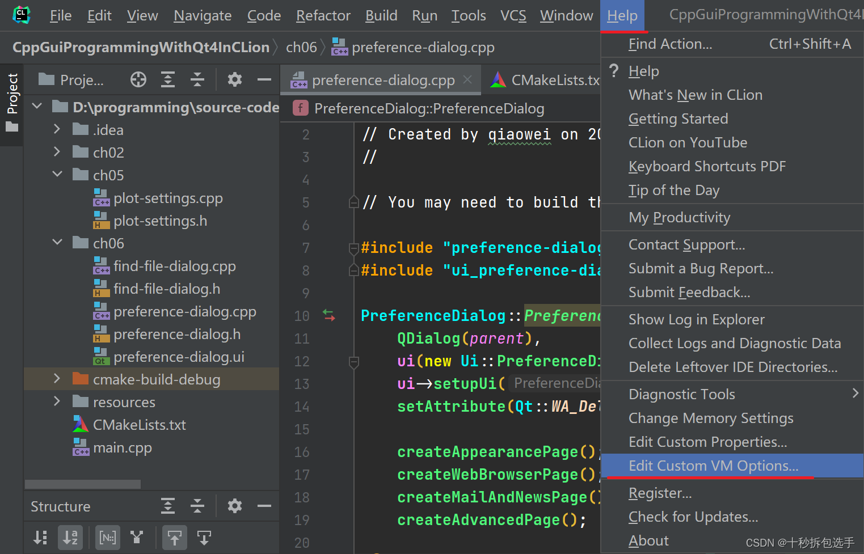Click Collapse All icon in Structure panel
Screen dimensions: 864x554
197,506
